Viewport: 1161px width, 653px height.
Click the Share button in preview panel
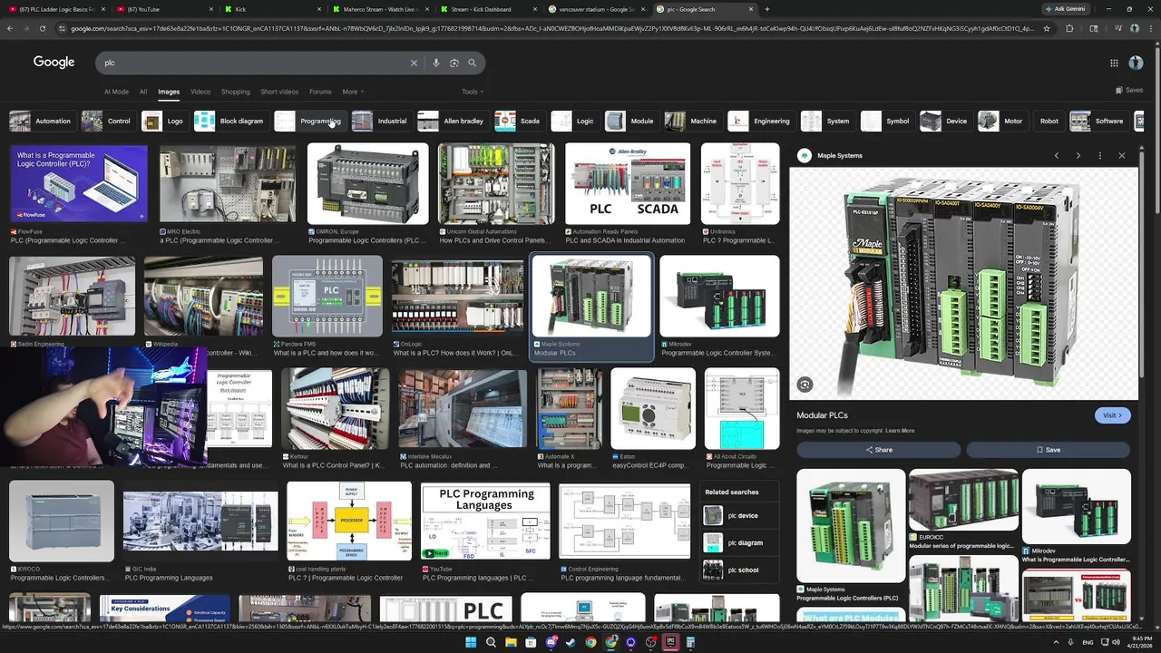click(x=878, y=450)
